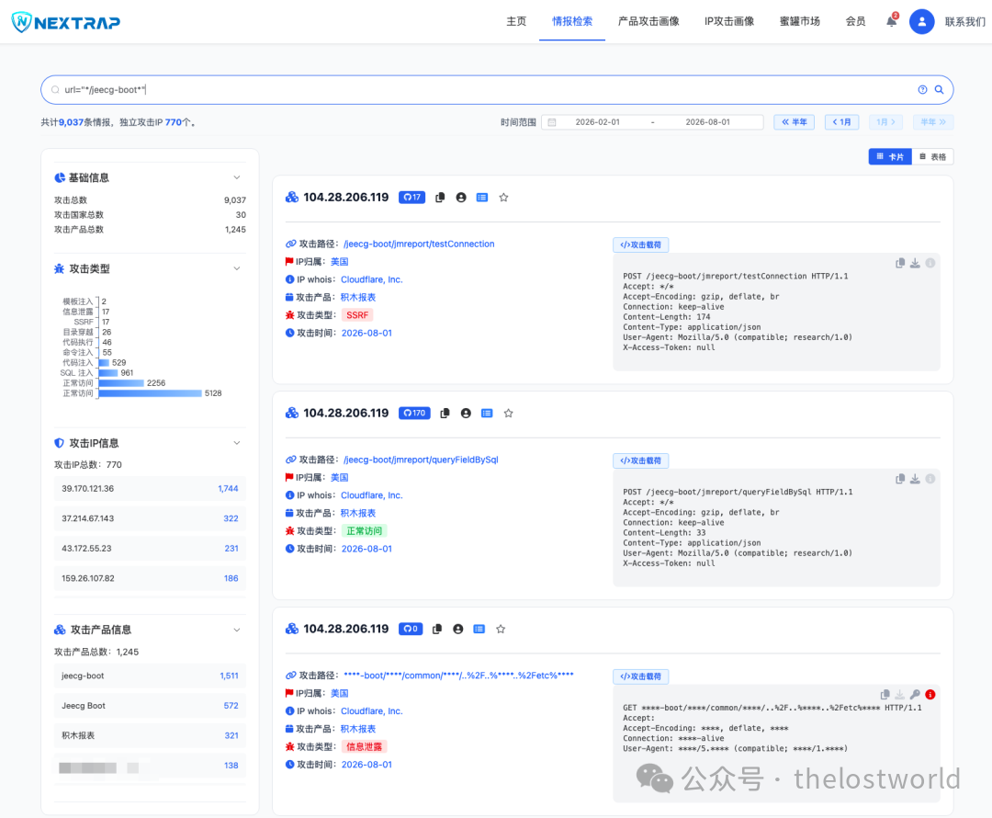This screenshot has height=818, width=992.
Task: Run search with magnifier icon
Action: click(940, 90)
